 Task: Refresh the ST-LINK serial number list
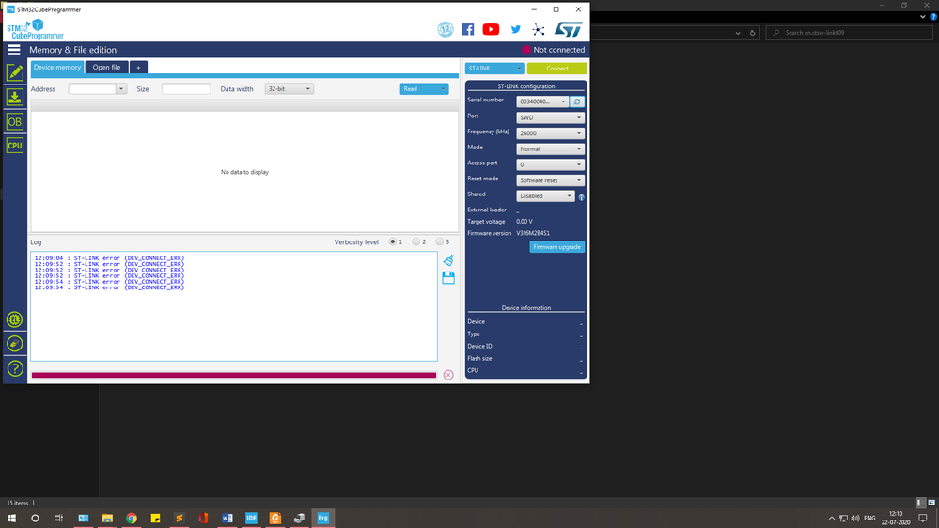click(577, 101)
